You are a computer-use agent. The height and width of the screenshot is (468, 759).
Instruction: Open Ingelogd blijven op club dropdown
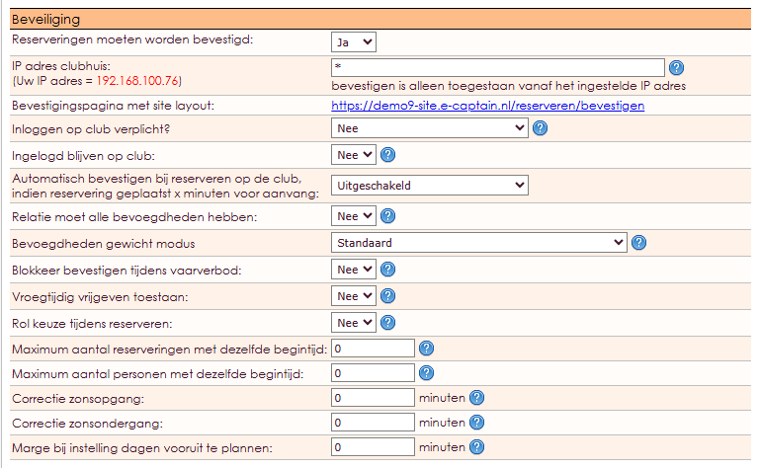click(354, 155)
